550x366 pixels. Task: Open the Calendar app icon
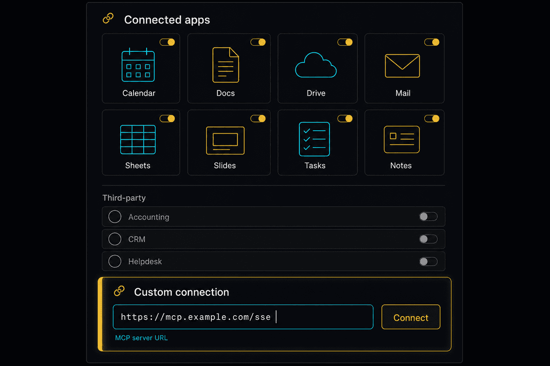pyautogui.click(x=138, y=65)
